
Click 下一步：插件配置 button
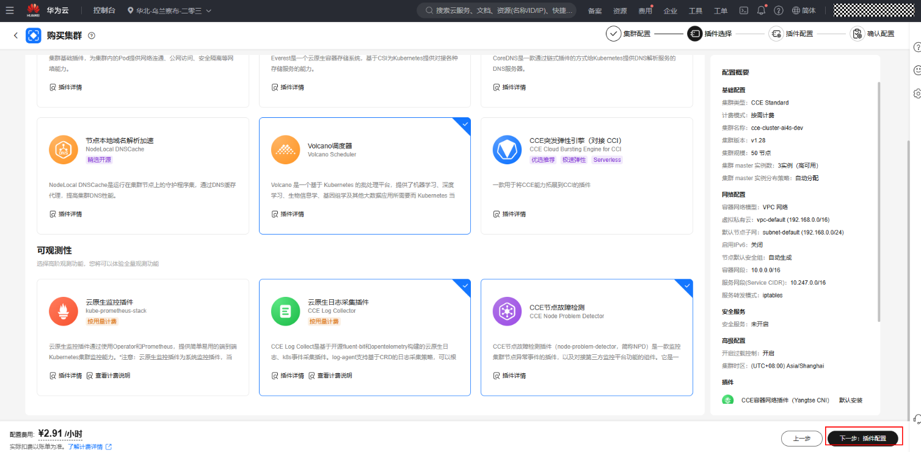(x=862, y=438)
